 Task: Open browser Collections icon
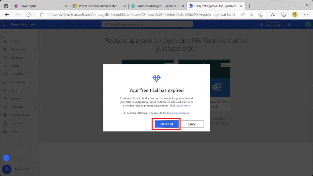(283, 14)
